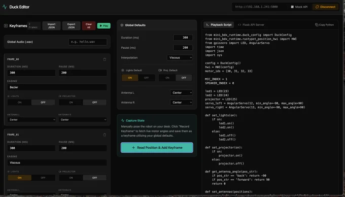Click the Disconnect button
This screenshot has width=345, height=197.
[x=325, y=7]
